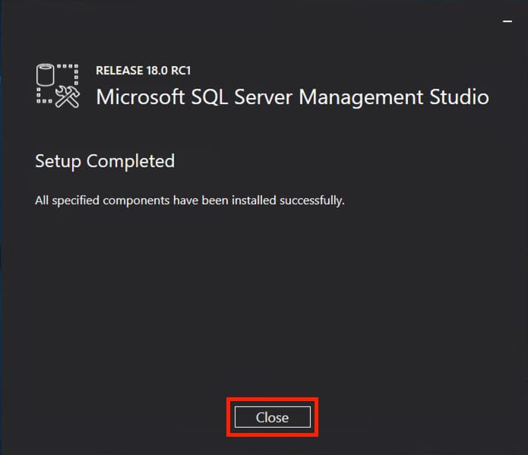Viewport: 528px width, 455px height.
Task: Minimize the setup window
Action: [507, 22]
